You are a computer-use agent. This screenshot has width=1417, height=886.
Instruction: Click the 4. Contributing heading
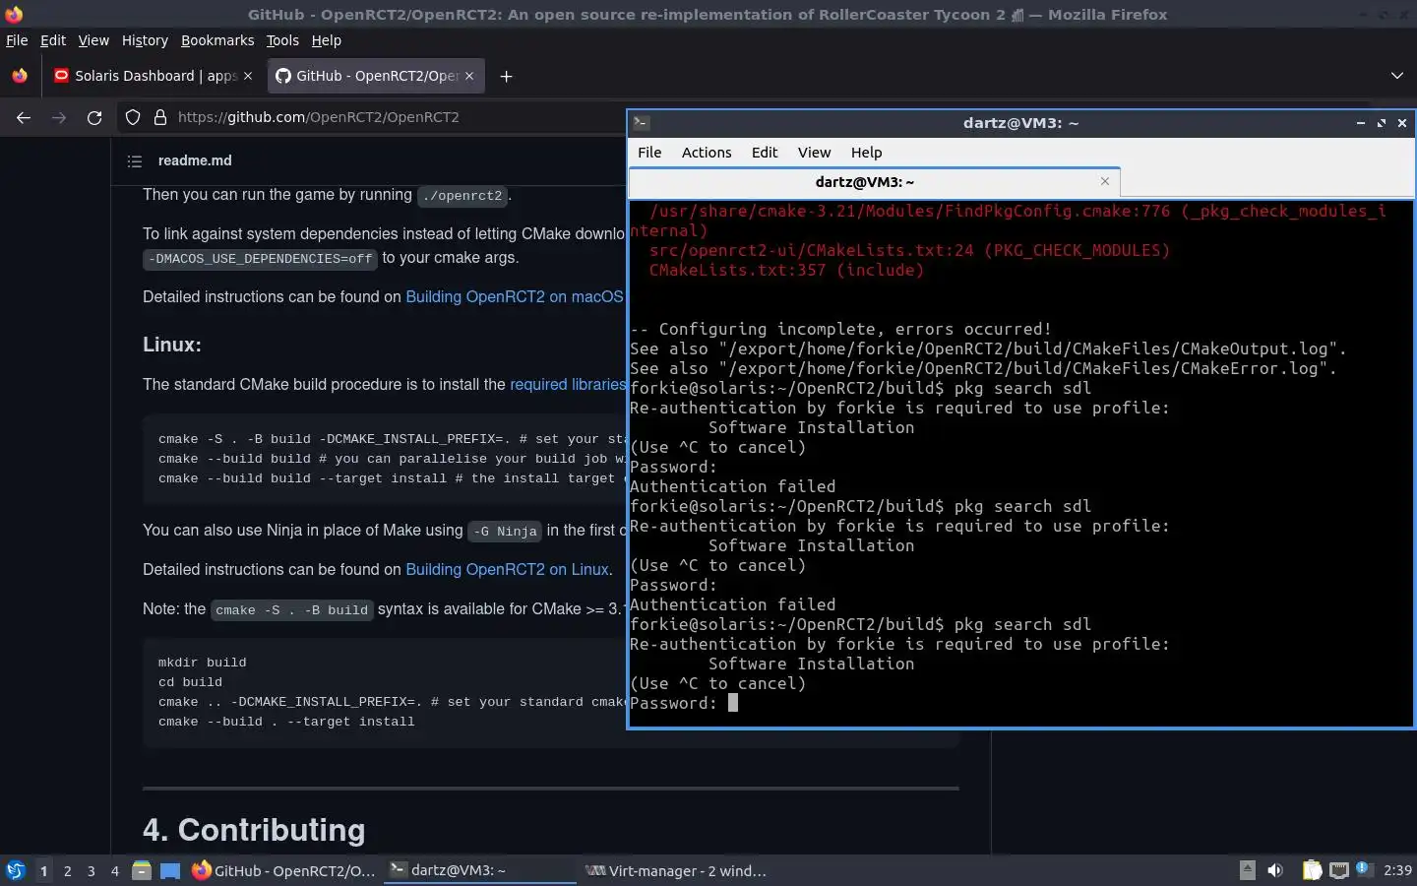click(x=254, y=830)
